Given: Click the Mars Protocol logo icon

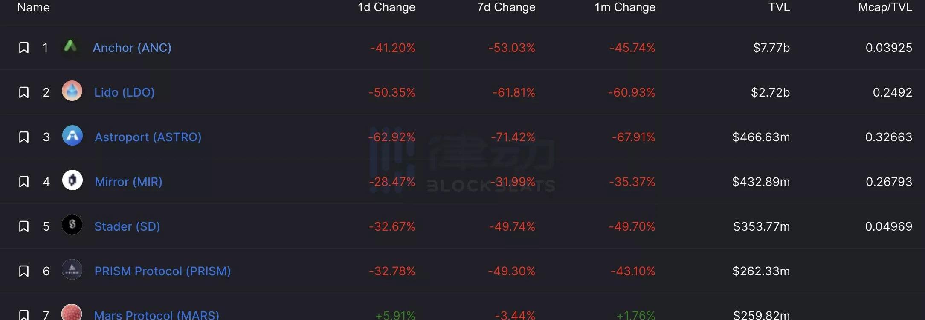Looking at the screenshot, I should [x=72, y=313].
